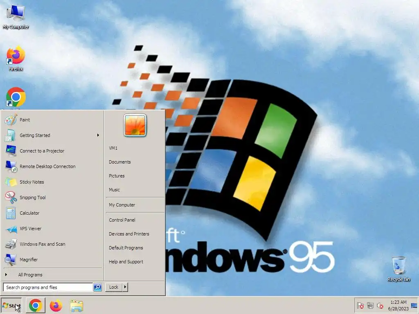
Task: Open the Calculator icon
Action: click(11, 213)
